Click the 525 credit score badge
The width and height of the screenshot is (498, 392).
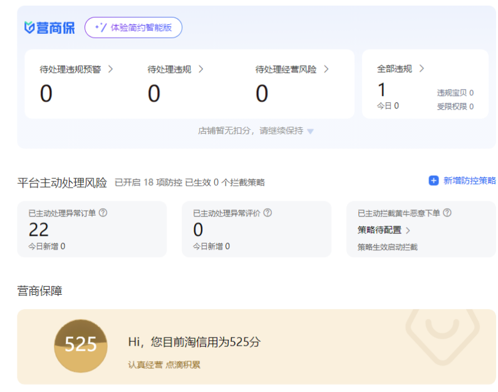[81, 345]
